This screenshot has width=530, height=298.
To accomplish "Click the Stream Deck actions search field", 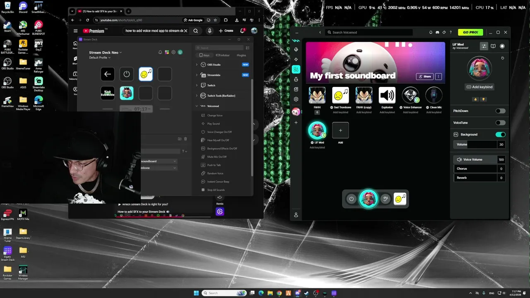I will click(219, 48).
